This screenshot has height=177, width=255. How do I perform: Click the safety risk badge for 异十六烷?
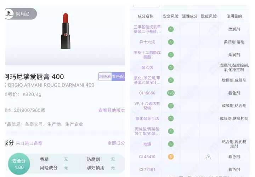pyautogui.click(x=171, y=42)
